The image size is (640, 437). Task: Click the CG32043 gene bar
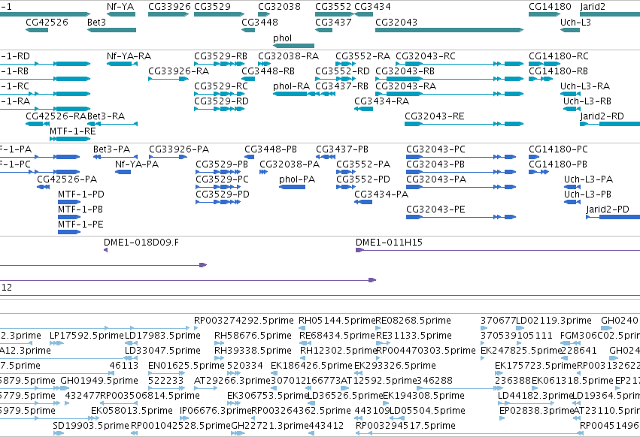450,30
